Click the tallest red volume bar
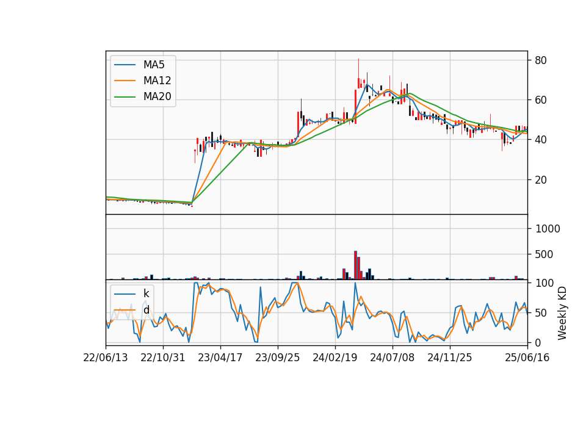Screen dimensions: 586x421 tap(355, 265)
